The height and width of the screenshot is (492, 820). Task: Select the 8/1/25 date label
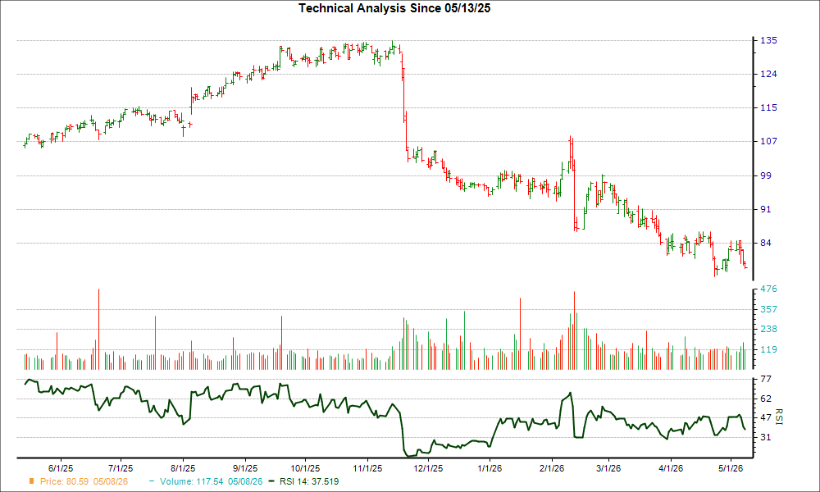(183, 468)
